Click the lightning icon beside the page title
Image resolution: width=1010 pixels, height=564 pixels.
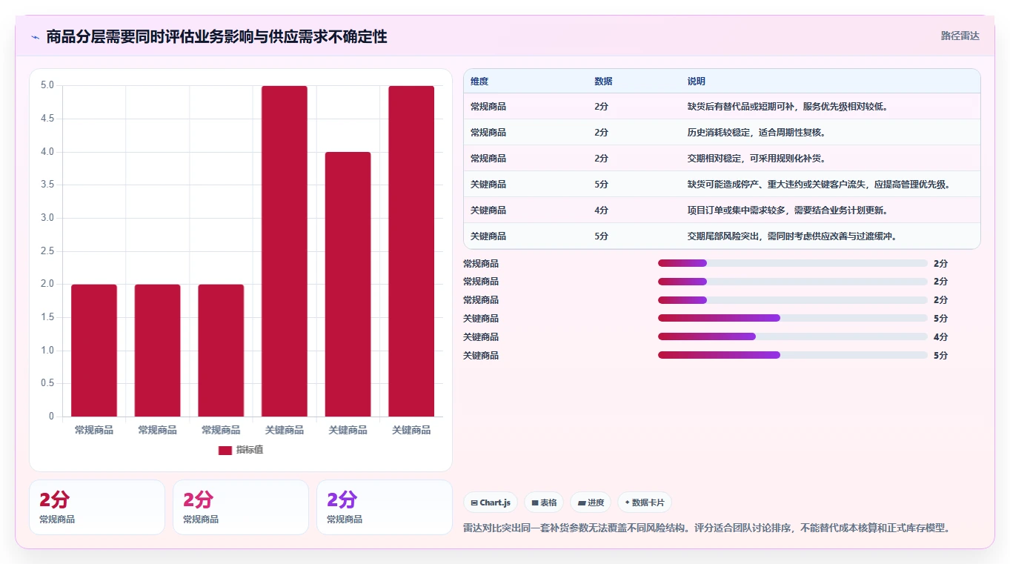click(x=36, y=37)
